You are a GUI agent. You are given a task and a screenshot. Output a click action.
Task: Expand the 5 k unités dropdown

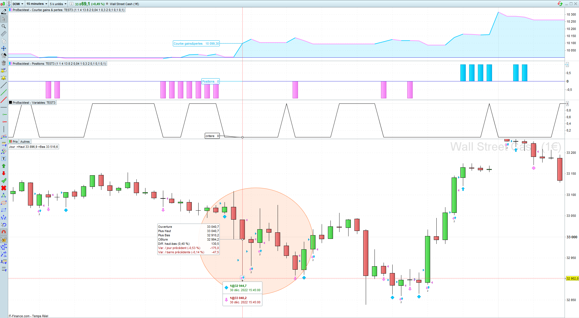pos(58,4)
